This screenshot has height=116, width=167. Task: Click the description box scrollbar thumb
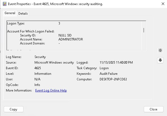pos(144,30)
